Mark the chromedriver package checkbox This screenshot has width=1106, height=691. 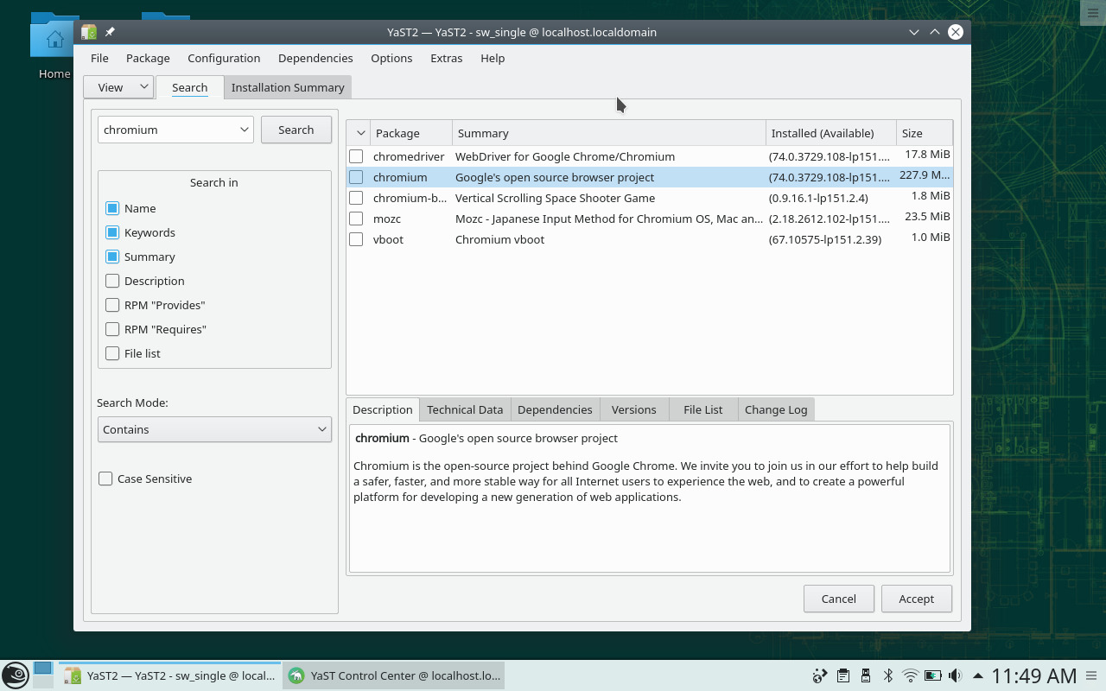pyautogui.click(x=356, y=156)
